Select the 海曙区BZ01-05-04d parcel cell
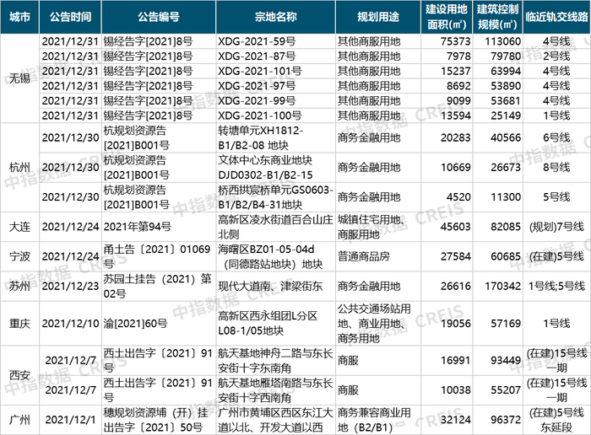Screen dimensions: 591x435 (275, 256)
